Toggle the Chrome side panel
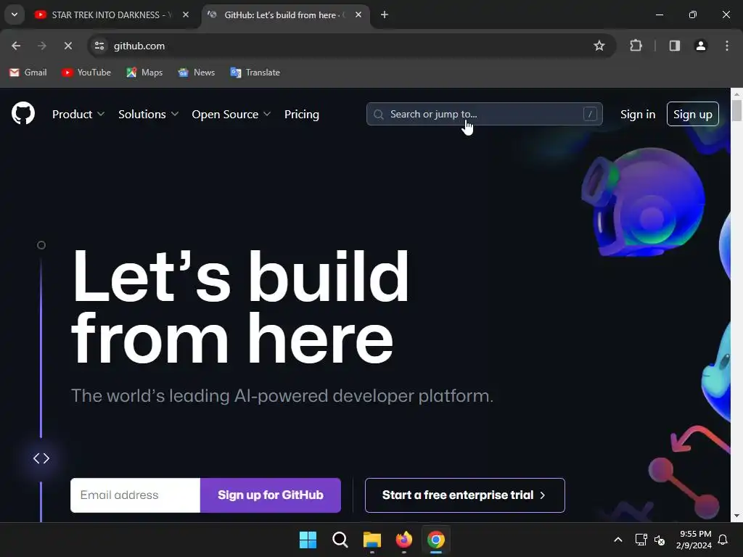 click(x=675, y=46)
